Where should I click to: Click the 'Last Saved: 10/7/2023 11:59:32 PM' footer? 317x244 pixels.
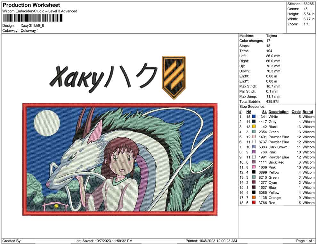pyautogui.click(x=103, y=241)
